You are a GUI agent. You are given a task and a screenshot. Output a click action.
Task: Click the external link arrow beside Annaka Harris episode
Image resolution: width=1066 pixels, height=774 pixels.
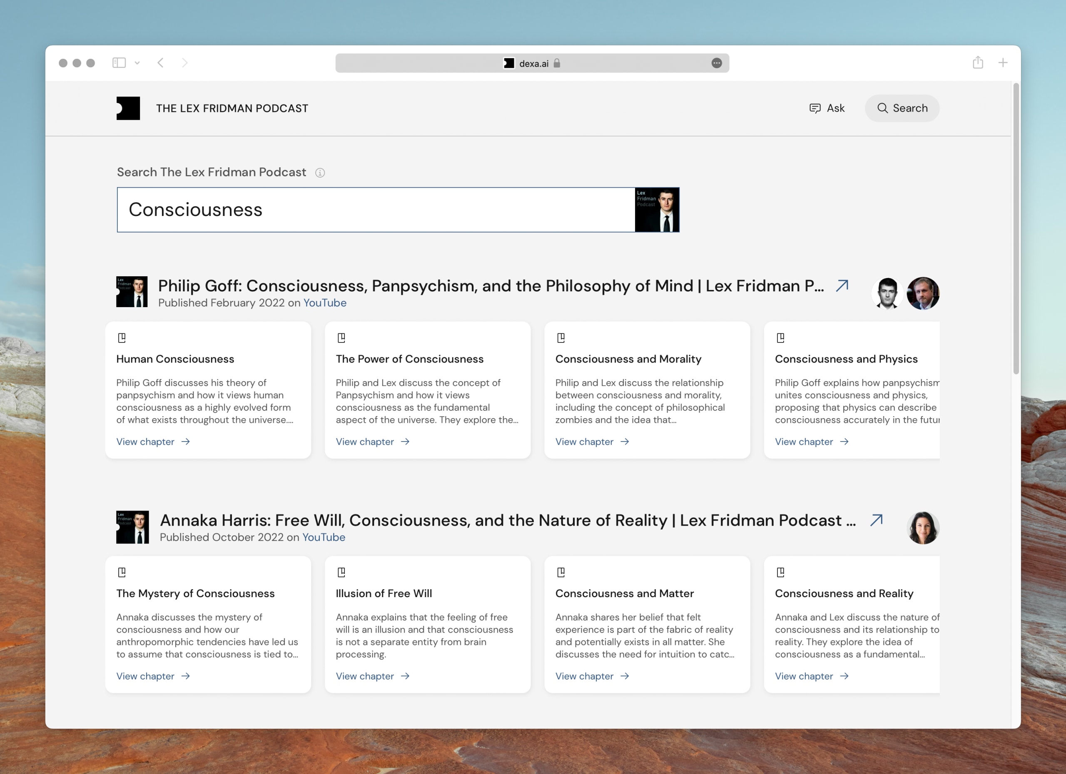[876, 520]
